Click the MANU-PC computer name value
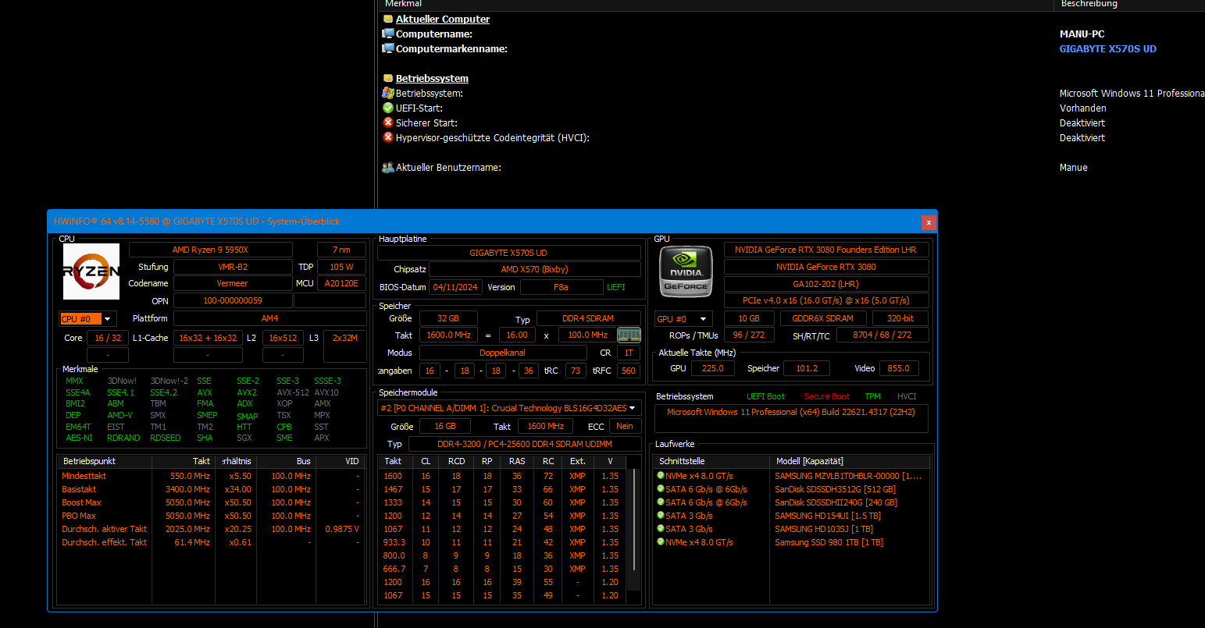1205x628 pixels. tap(1082, 34)
